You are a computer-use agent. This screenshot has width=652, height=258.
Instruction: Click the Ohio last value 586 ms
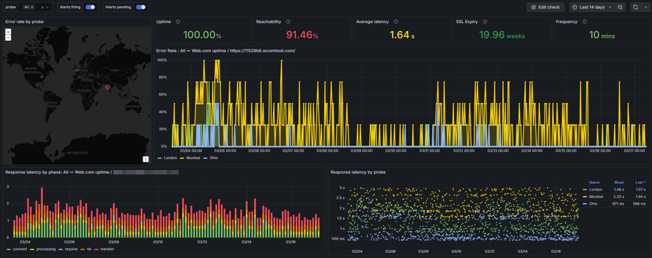click(x=640, y=203)
